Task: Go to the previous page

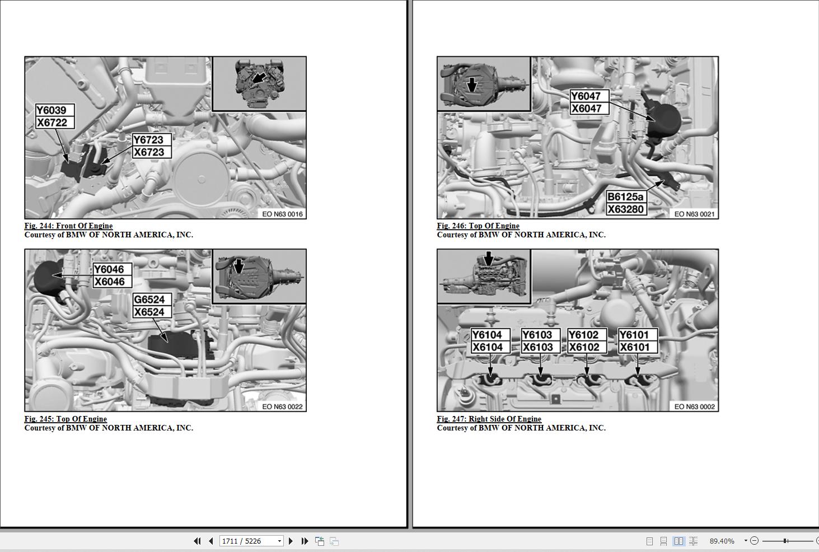Action: tap(211, 541)
